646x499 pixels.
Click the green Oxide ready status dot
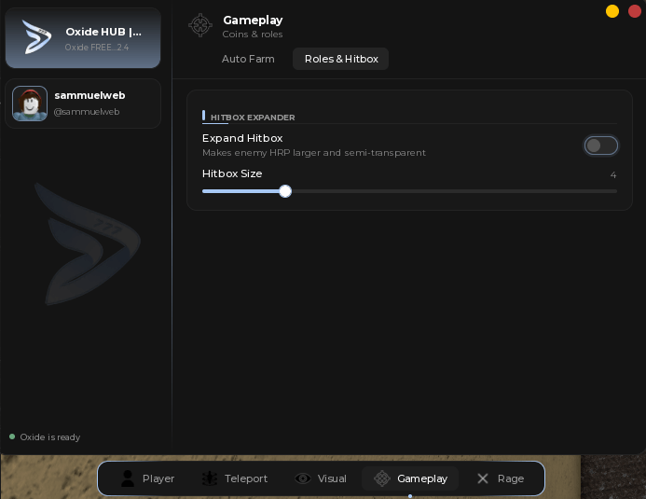pos(12,437)
